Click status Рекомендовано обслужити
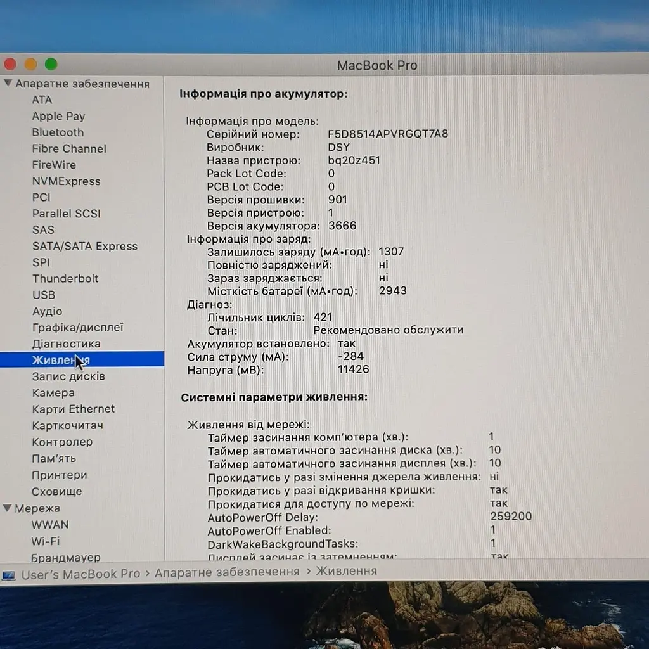This screenshot has height=649, width=649. pos(389,330)
